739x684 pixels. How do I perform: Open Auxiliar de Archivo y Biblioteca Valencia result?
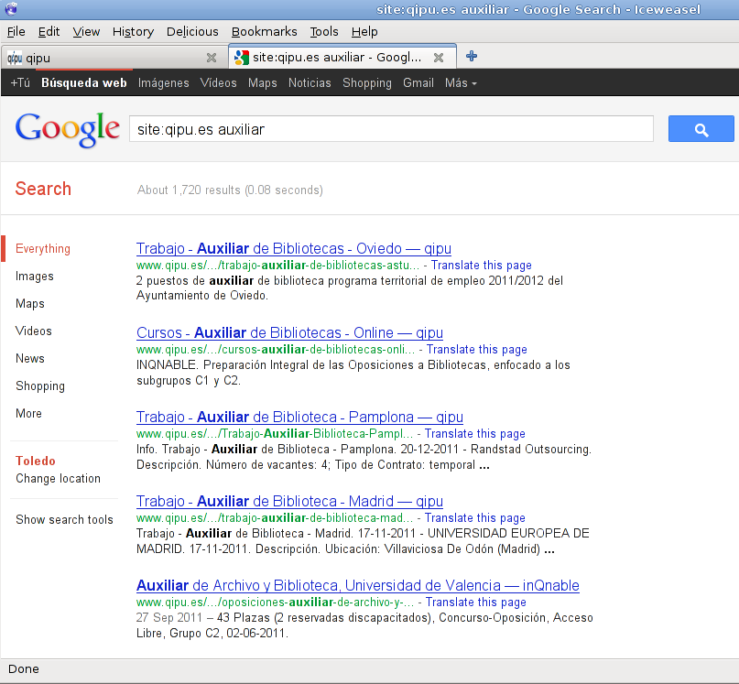tap(358, 585)
